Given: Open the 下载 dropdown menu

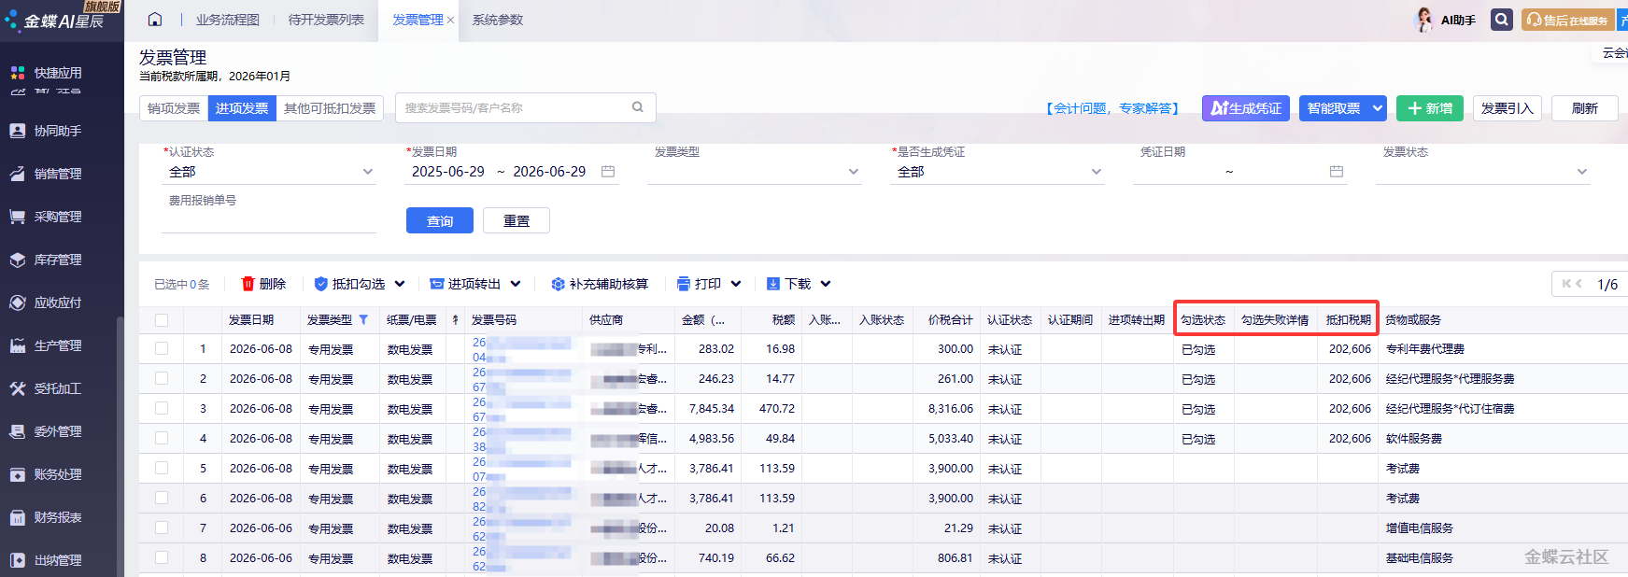Looking at the screenshot, I should click(826, 284).
